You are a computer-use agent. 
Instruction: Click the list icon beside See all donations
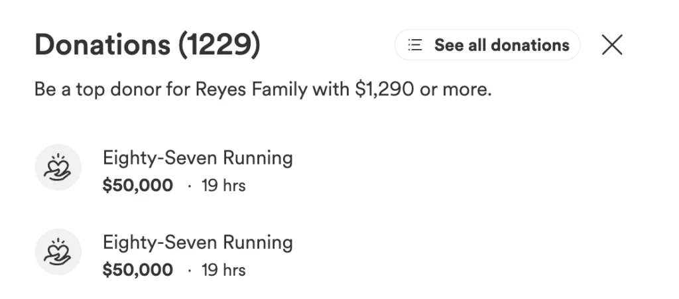(415, 45)
